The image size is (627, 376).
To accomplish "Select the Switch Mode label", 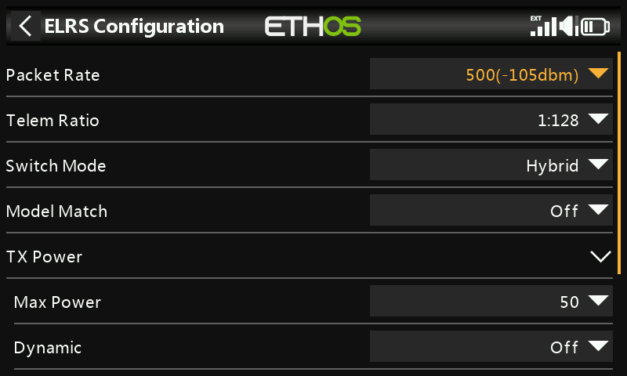I will [x=56, y=166].
